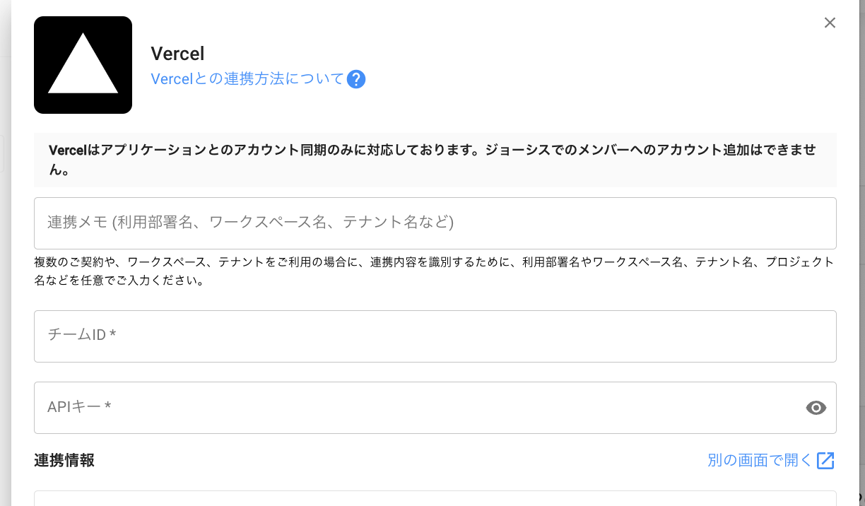Open the Vercelとの連携方法について link

[247, 79]
